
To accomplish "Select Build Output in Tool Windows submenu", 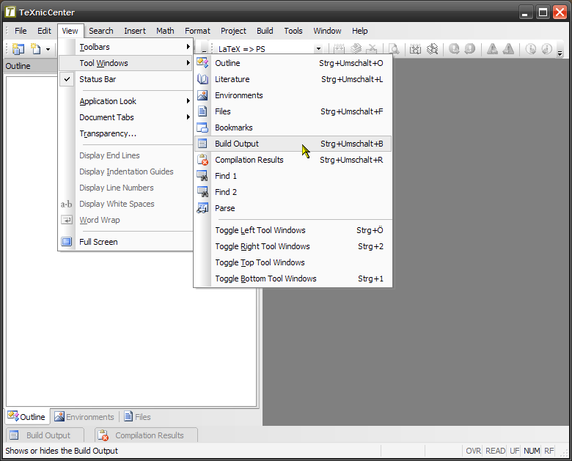I will pyautogui.click(x=293, y=144).
